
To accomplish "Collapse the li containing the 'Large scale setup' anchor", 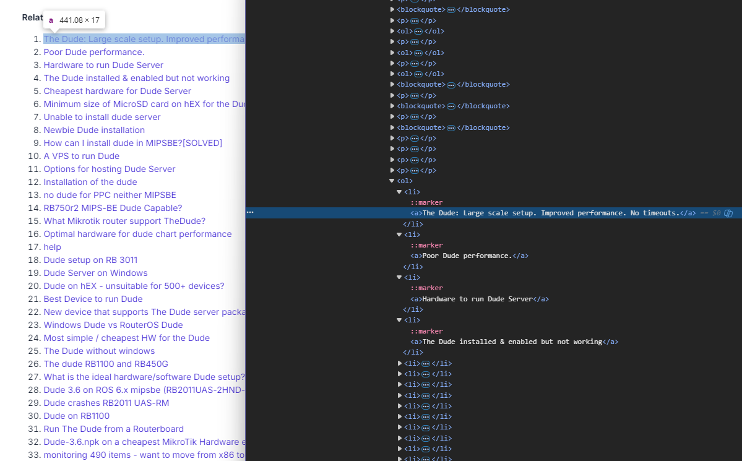I will [x=399, y=192].
